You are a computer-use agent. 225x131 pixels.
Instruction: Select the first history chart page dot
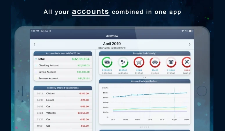141,127
